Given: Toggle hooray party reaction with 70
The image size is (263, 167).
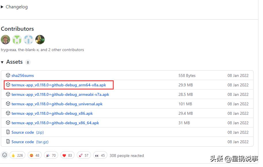Looking at the screenshot, I should (x=51, y=156).
